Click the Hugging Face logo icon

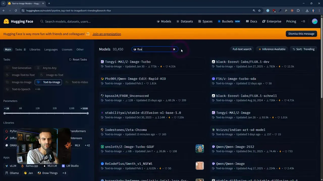[6, 21]
